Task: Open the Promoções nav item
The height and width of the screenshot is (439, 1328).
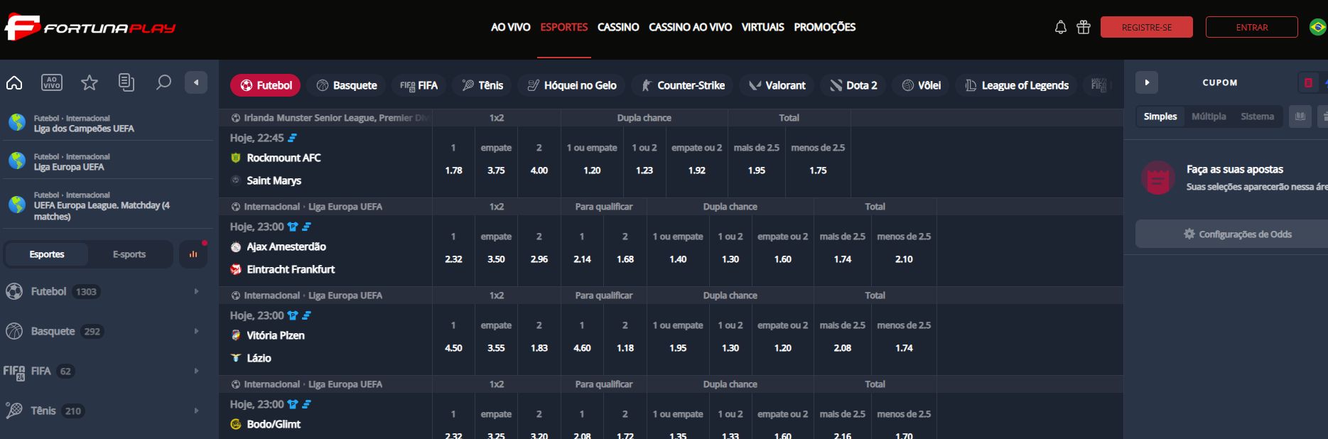Action: click(x=825, y=27)
